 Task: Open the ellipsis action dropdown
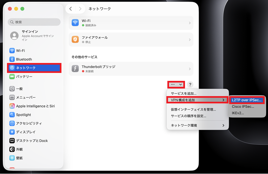tap(176, 85)
